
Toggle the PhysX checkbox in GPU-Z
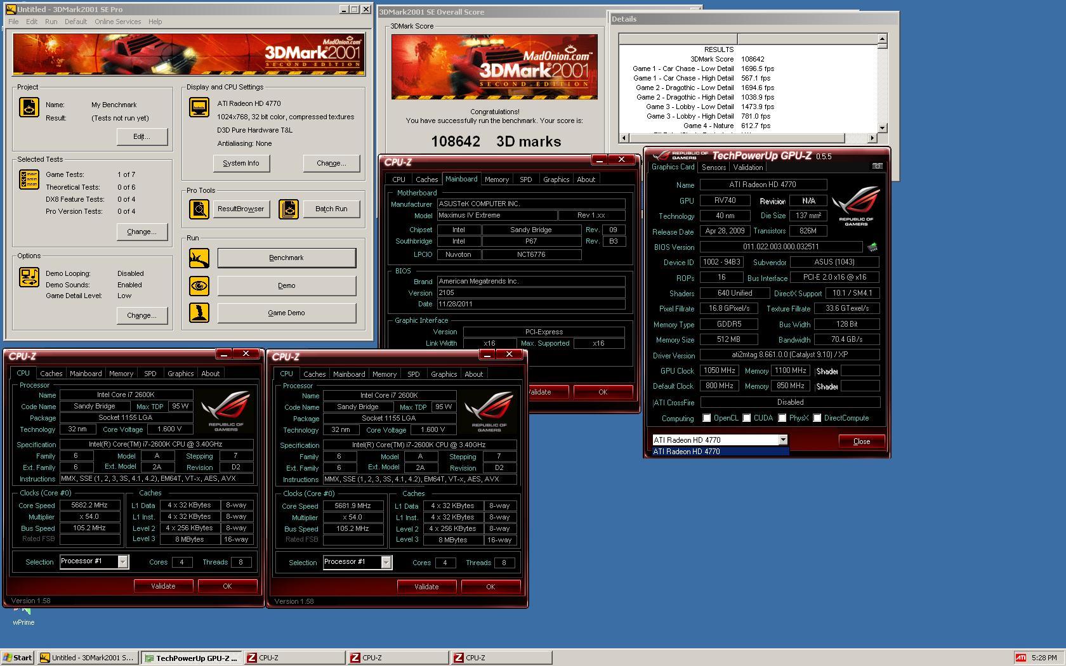[782, 418]
